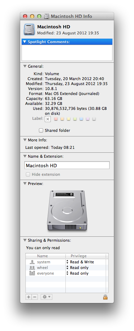Open the gear action menu
The height and width of the screenshot is (331, 134).
point(46,297)
